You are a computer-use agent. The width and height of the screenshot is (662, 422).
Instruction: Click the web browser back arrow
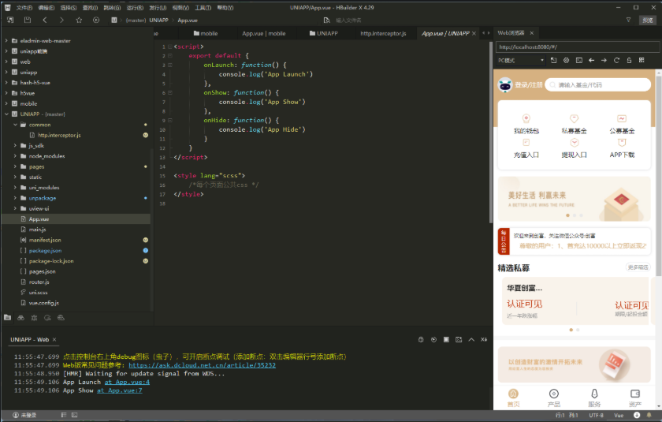pyautogui.click(x=592, y=61)
